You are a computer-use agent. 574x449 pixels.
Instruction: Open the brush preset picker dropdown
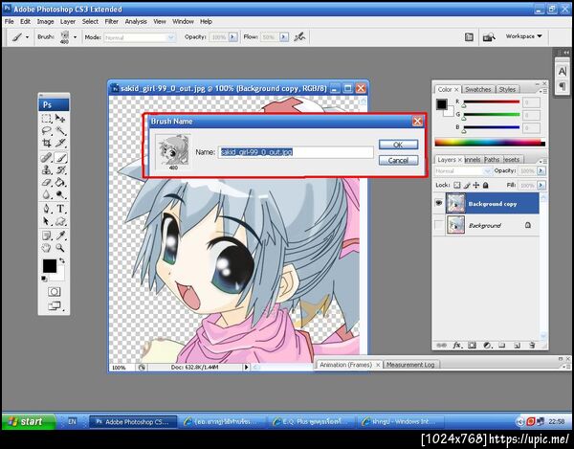75,37
